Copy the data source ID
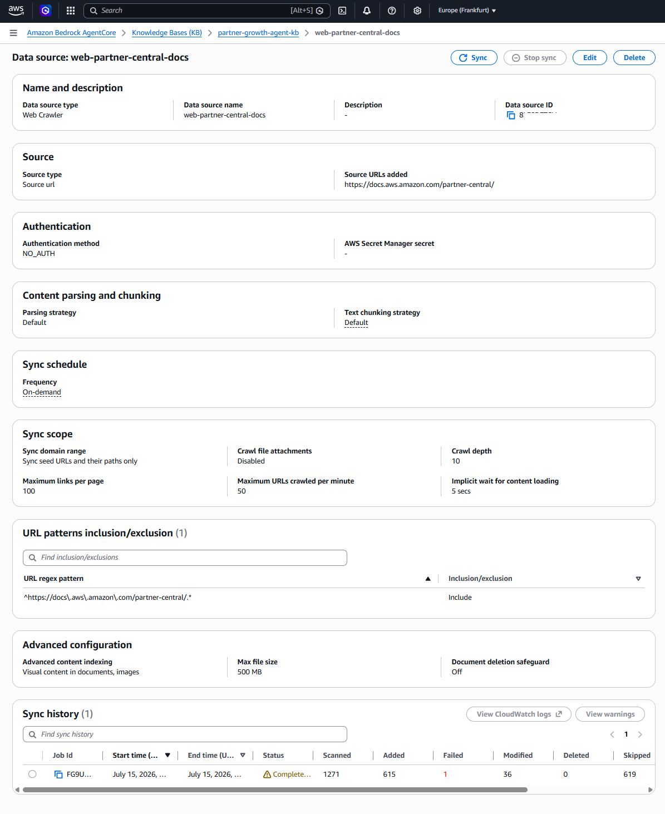This screenshot has width=665, height=814. coord(511,115)
